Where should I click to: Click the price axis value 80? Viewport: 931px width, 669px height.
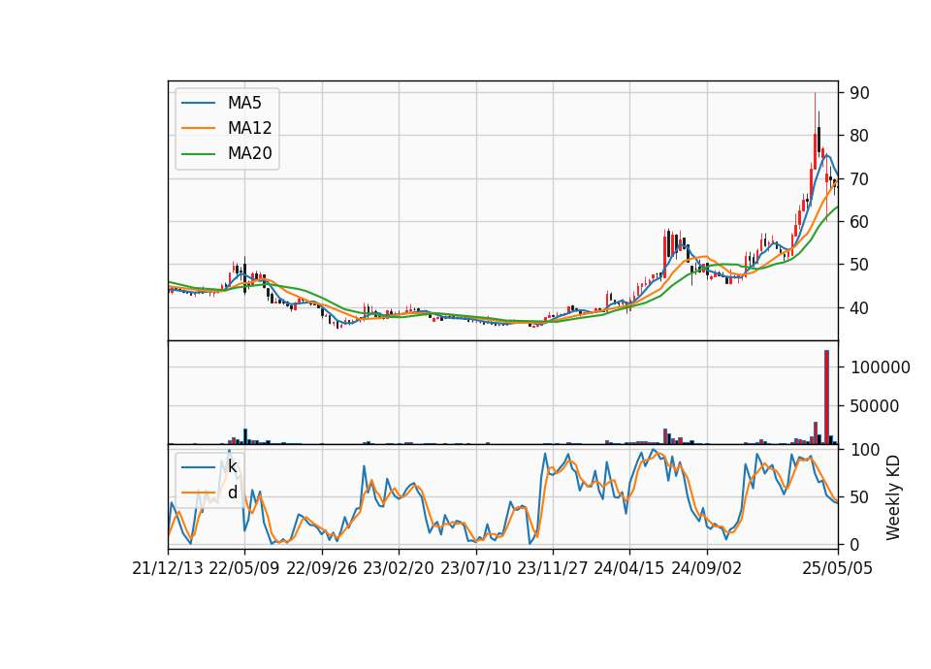pyautogui.click(x=860, y=136)
